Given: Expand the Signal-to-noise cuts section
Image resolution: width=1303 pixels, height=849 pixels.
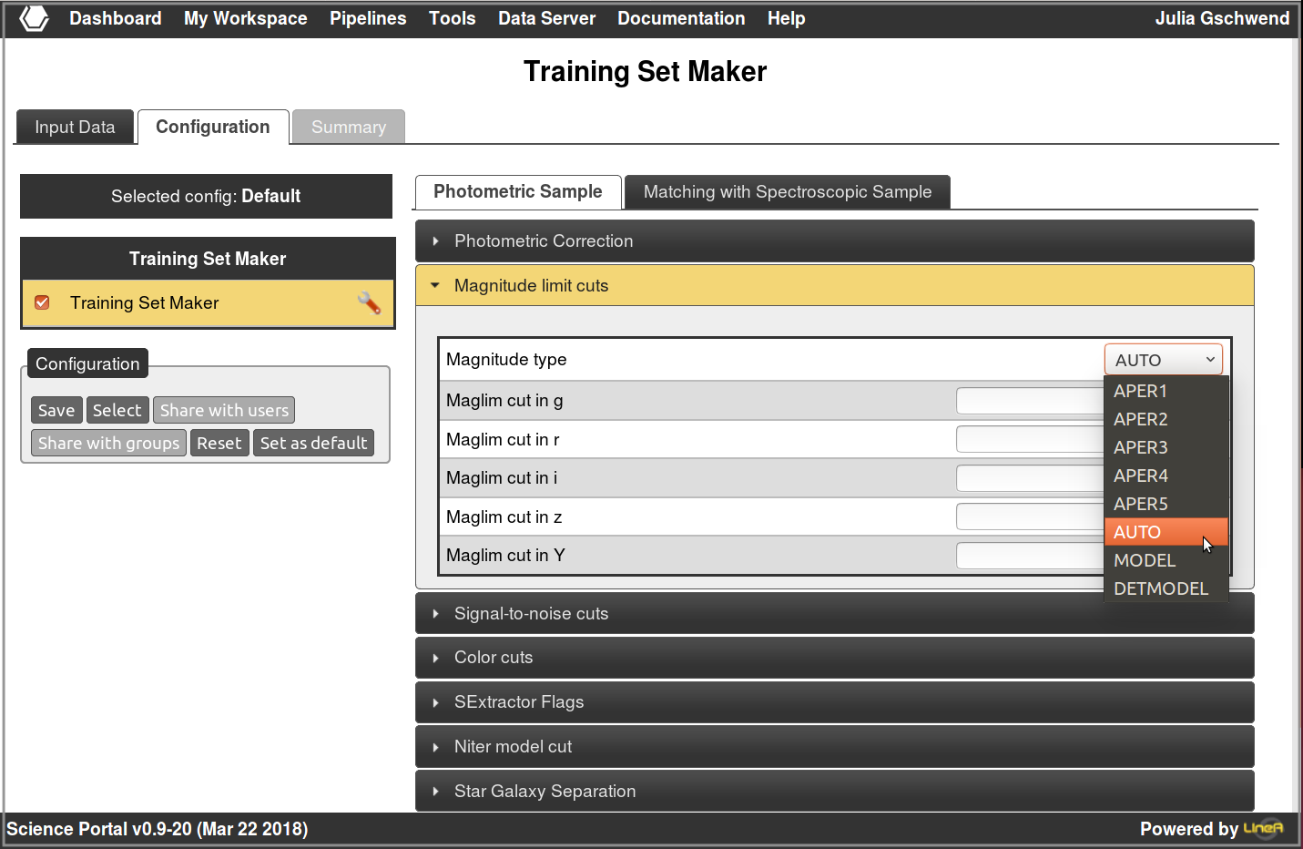Looking at the screenshot, I should pos(834,614).
